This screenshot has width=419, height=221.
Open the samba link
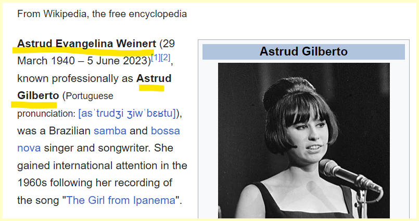pyautogui.click(x=110, y=131)
